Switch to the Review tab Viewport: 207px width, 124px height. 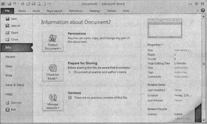click(112, 11)
